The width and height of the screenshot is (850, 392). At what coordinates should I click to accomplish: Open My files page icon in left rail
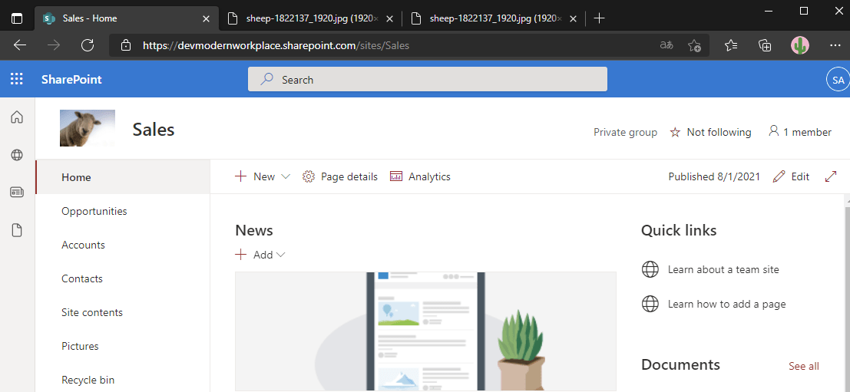[x=17, y=230]
